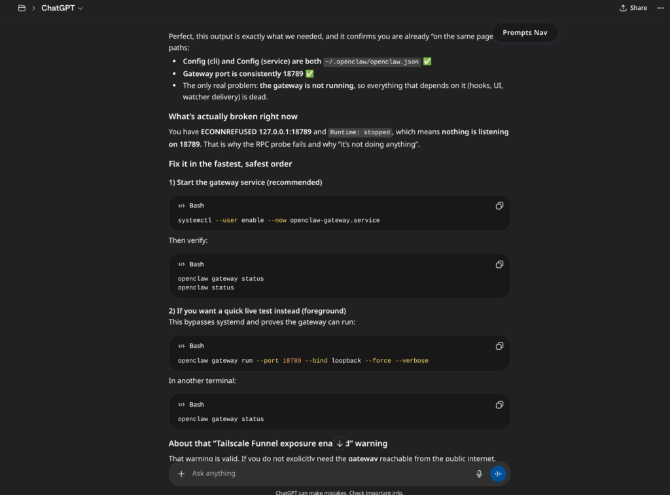Jump to bottom with the down-arrow button
This screenshot has width=670, height=495.
[340, 443]
